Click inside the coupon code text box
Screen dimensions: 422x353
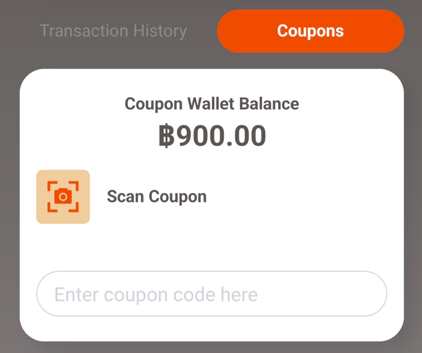point(211,293)
